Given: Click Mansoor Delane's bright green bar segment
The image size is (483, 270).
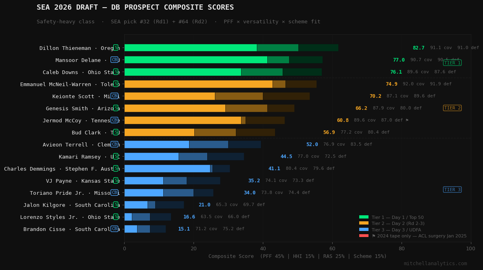Looking at the screenshot, I should point(196,60).
